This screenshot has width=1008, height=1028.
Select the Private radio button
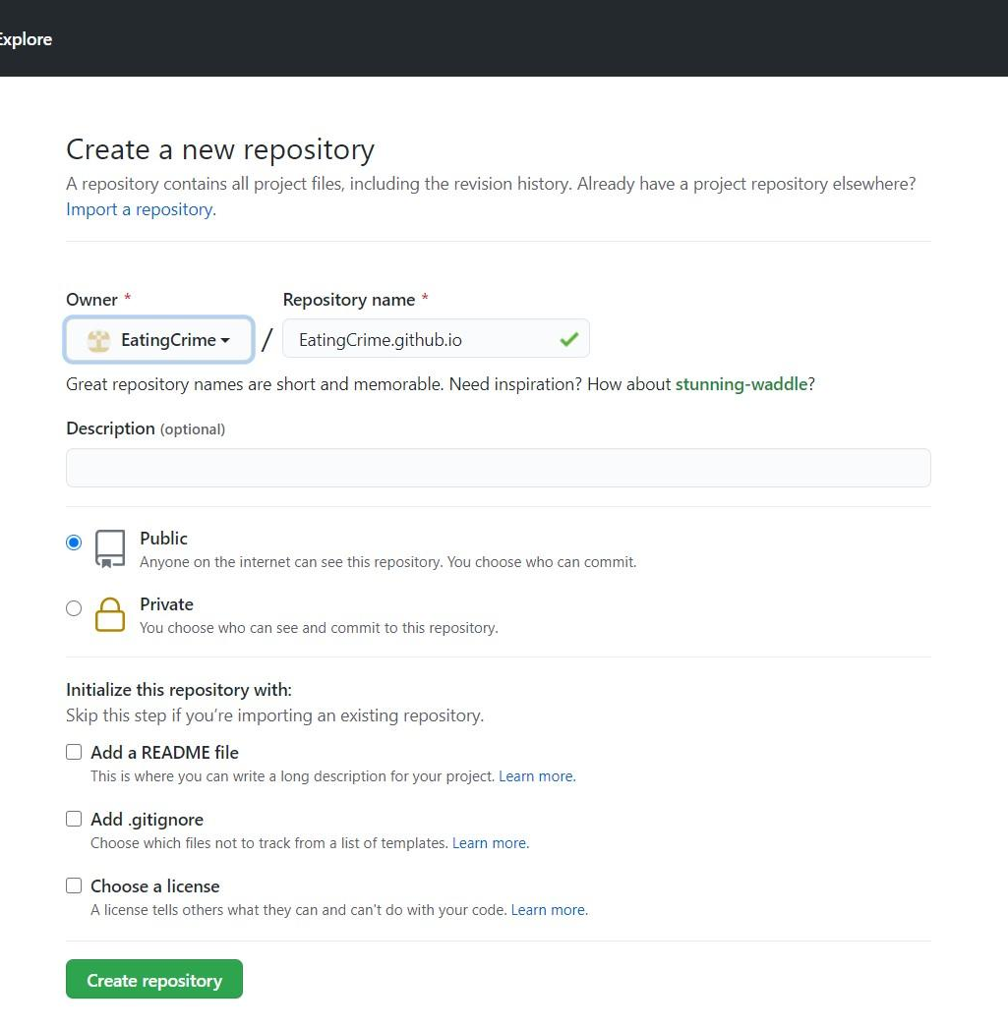point(74,608)
